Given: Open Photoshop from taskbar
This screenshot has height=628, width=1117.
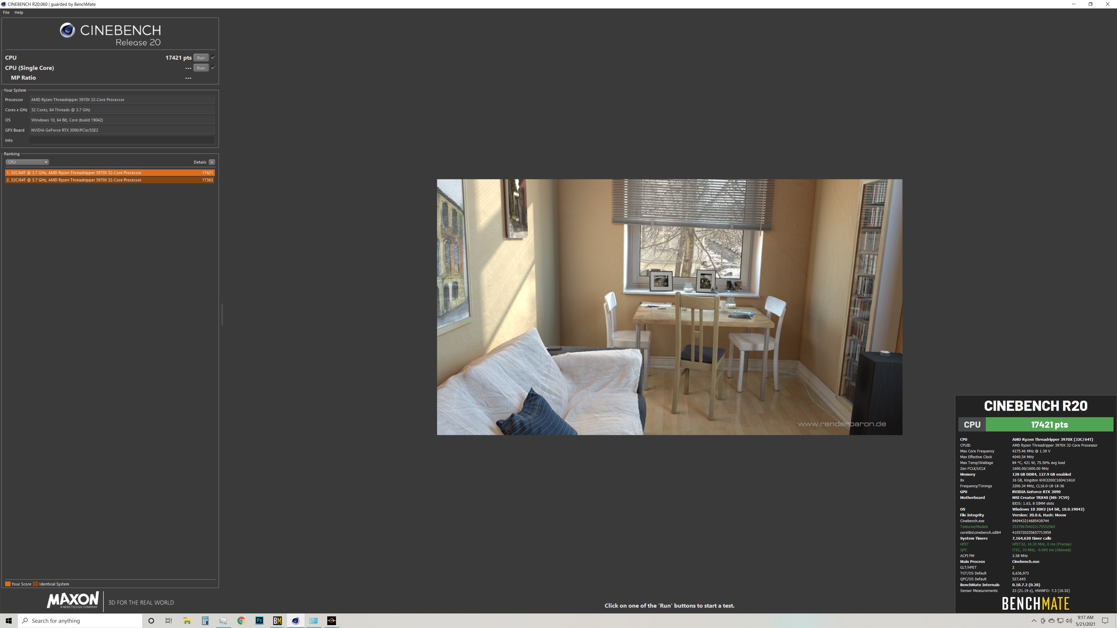Looking at the screenshot, I should click(x=259, y=621).
